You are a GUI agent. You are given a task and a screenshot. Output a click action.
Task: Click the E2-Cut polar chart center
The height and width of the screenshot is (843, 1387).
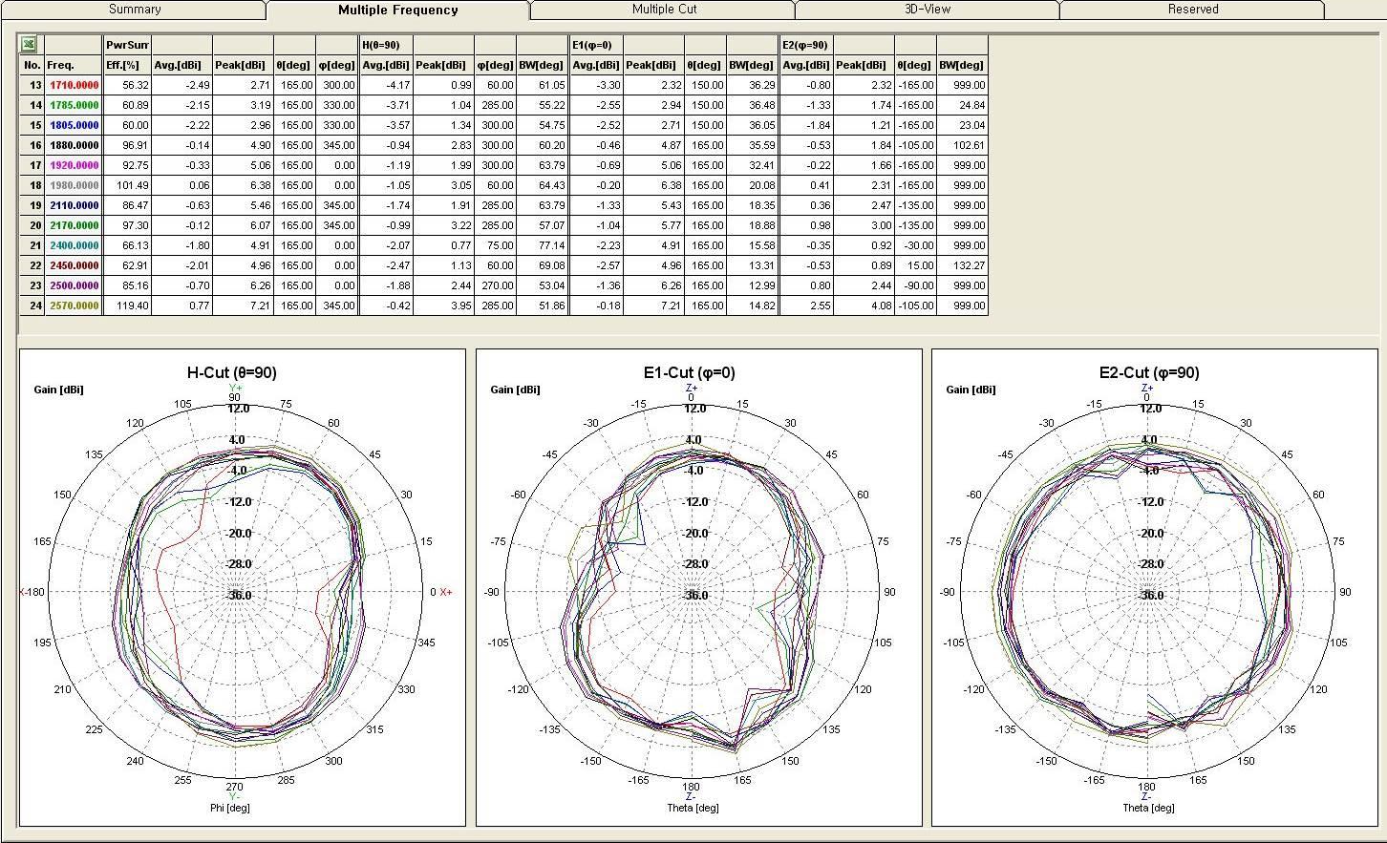click(x=1148, y=593)
